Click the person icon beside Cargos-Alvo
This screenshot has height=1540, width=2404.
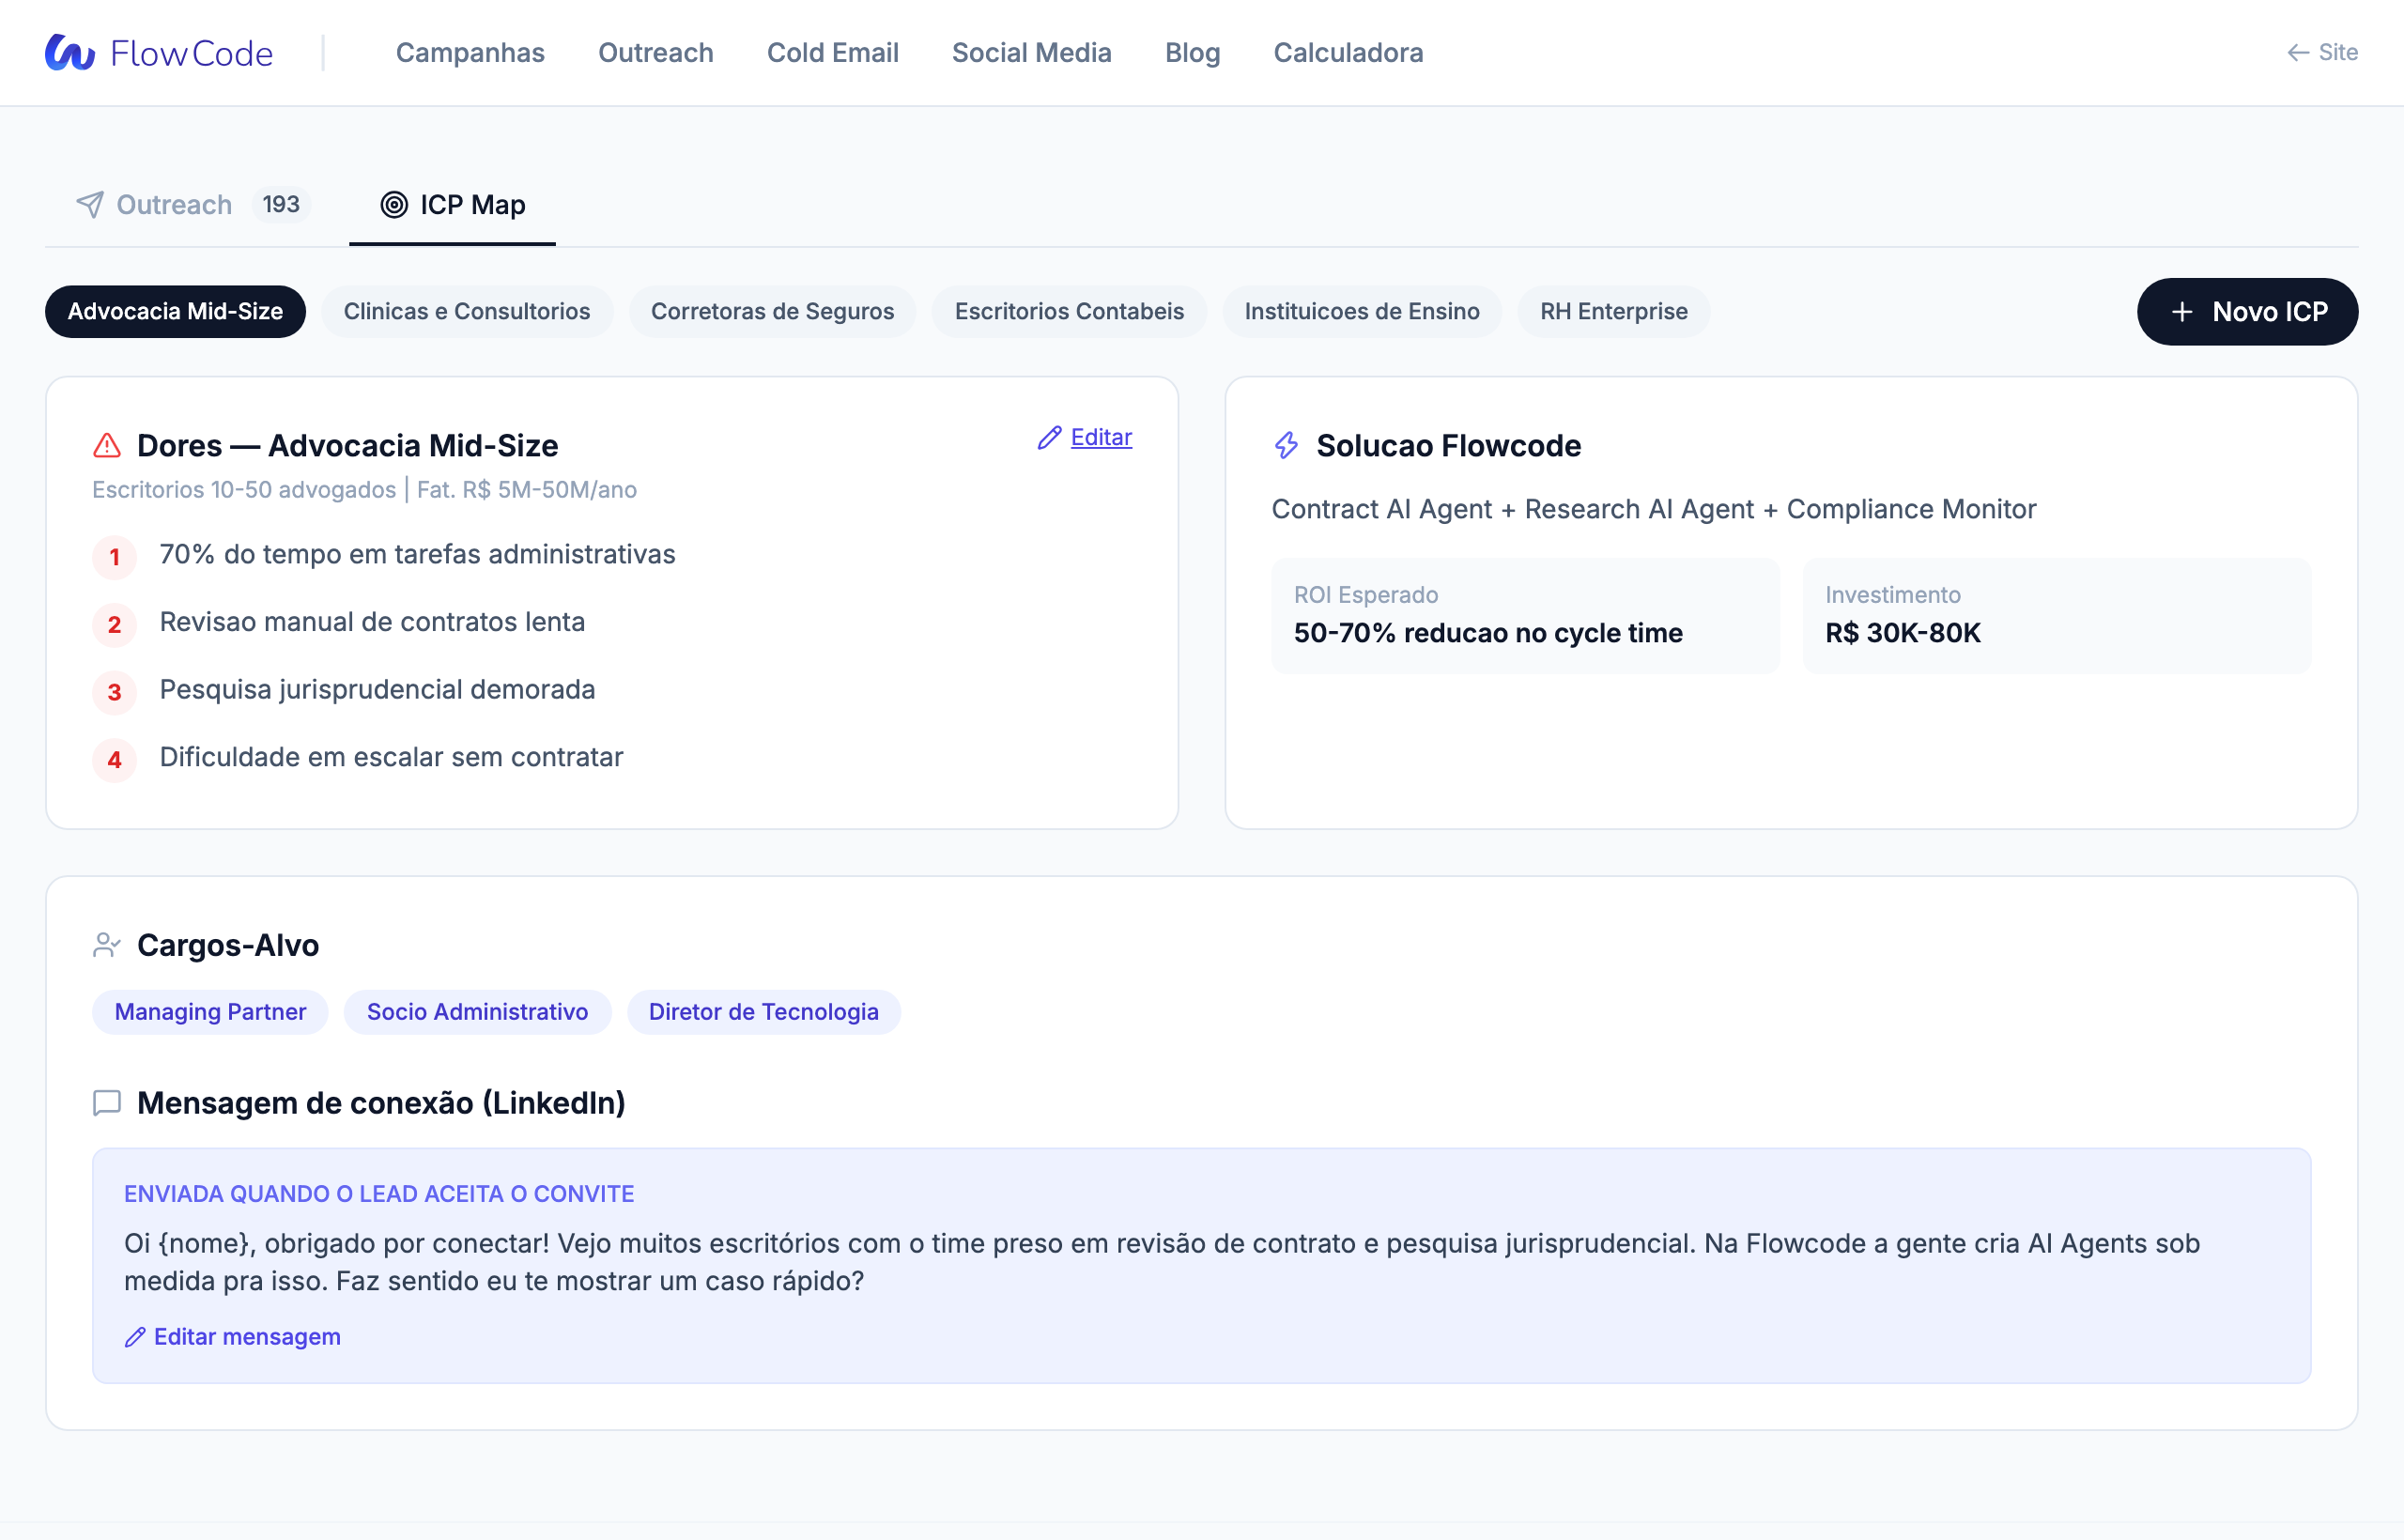click(x=107, y=945)
